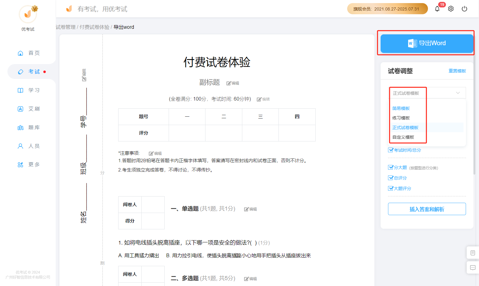
Task: Click the 插入答案和解析 button
Action: click(427, 209)
